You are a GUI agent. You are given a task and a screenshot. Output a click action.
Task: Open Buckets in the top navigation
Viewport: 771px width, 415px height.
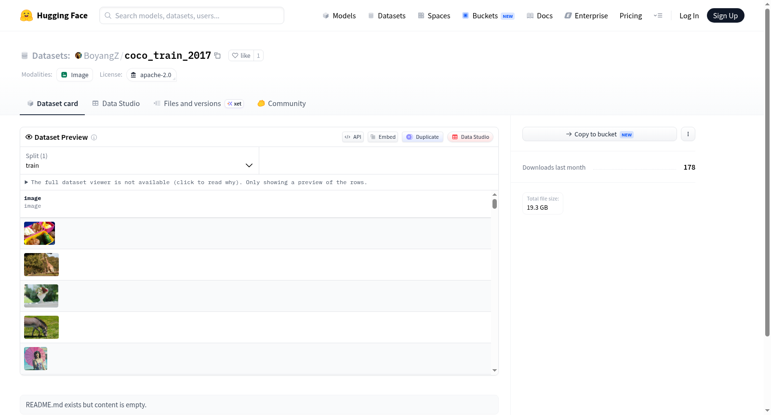click(x=488, y=15)
